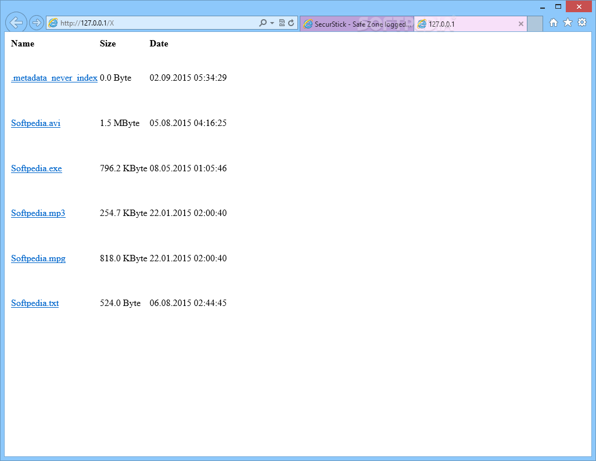Screen dimensions: 596x461
Task: Click the Internet Explorer page icon in address bar
Action: click(53, 23)
